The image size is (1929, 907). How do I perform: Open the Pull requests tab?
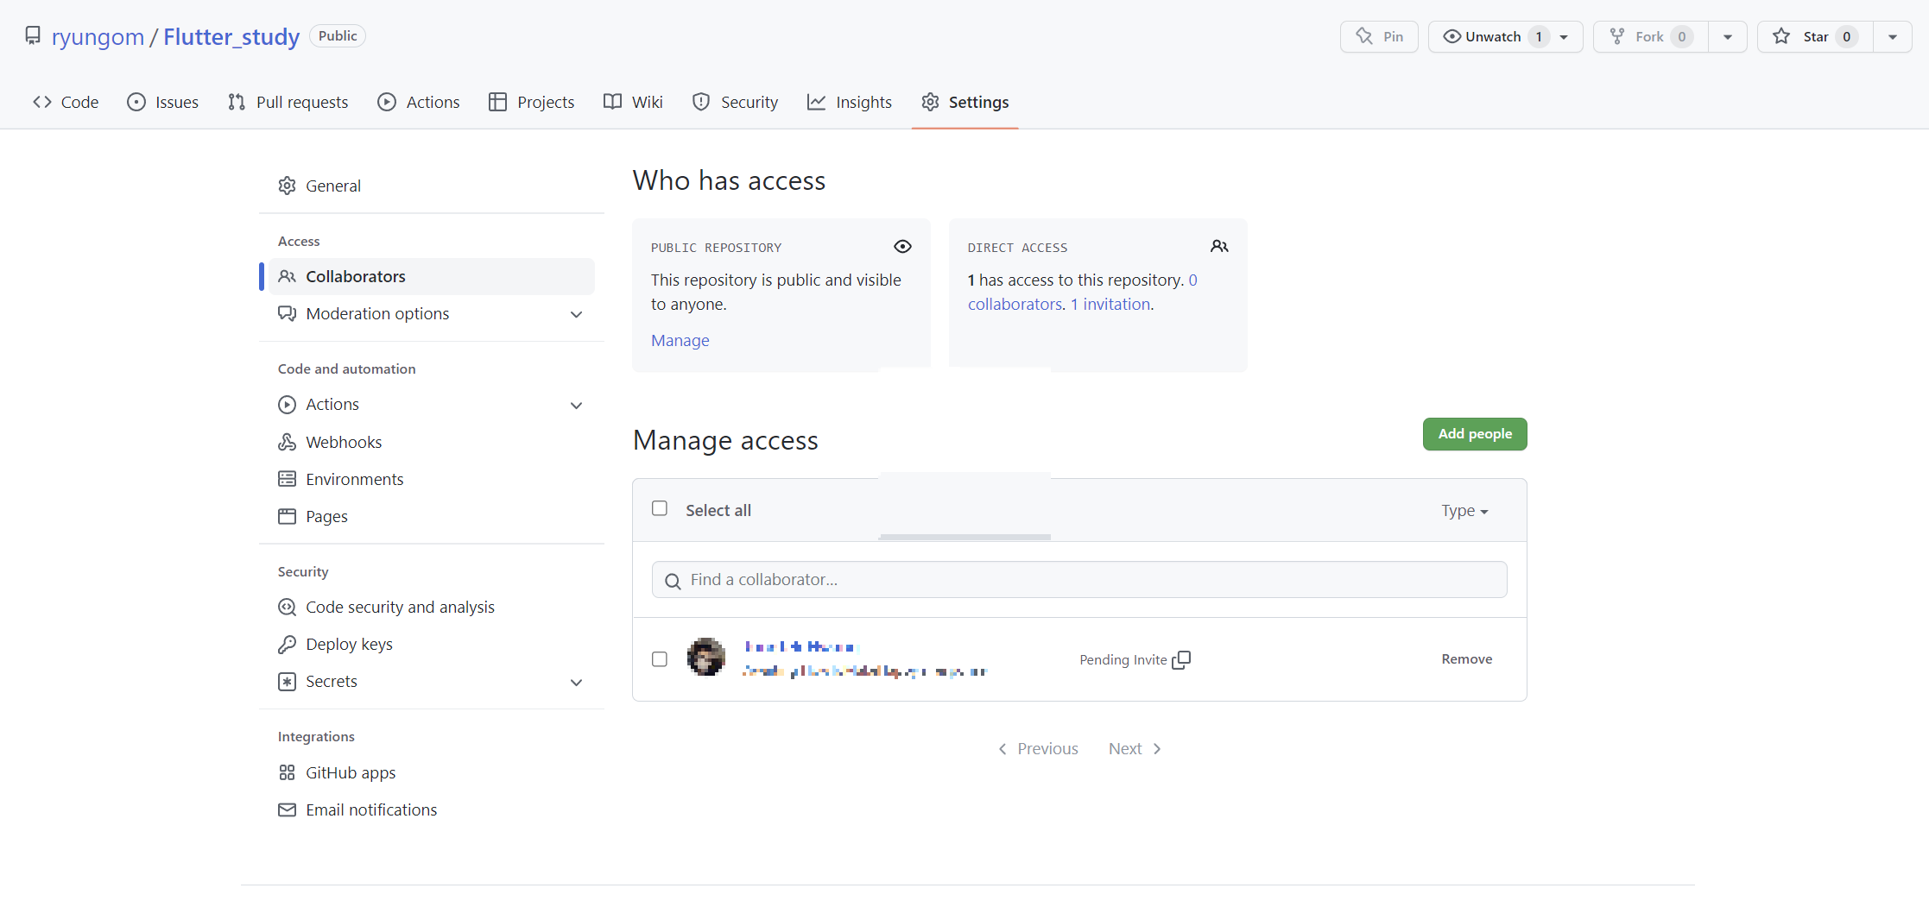tap(288, 102)
